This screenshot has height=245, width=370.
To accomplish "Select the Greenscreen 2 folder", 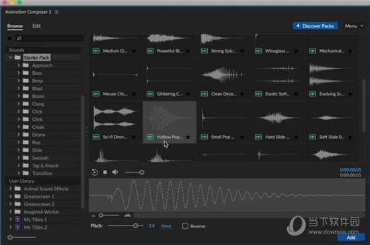I will [39, 204].
